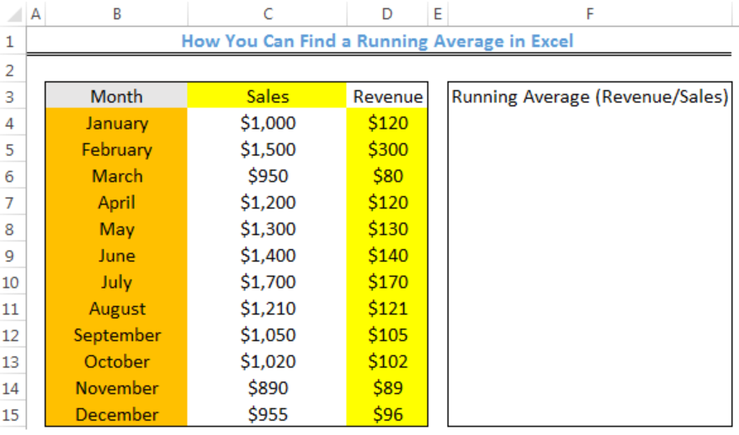Select the April cell
Screen dimensions: 739x435
click(116, 203)
